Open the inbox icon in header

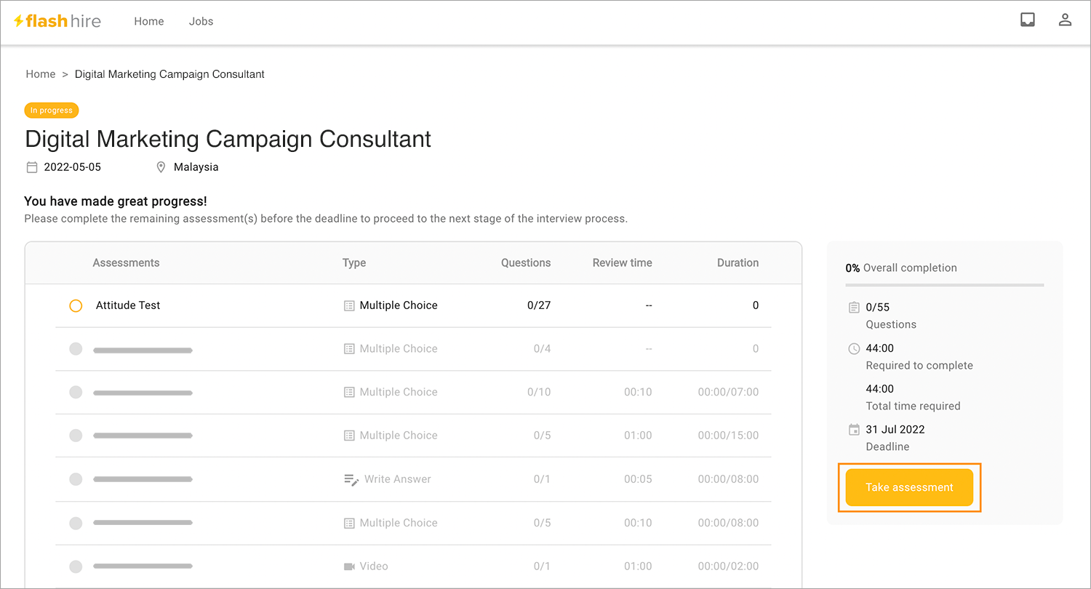point(1027,20)
